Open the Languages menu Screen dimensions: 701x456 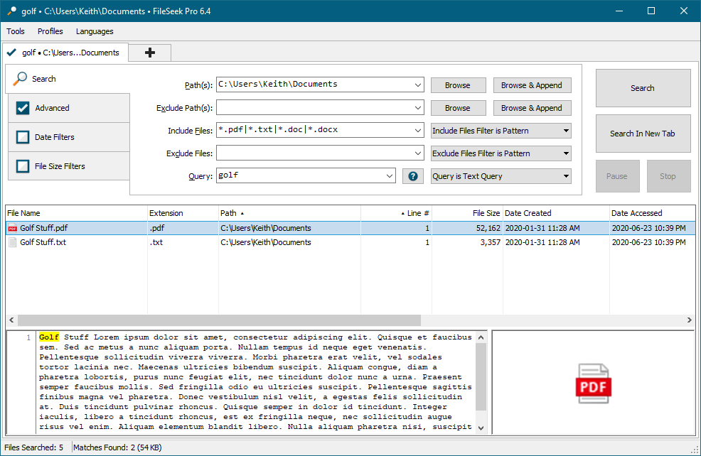(95, 31)
